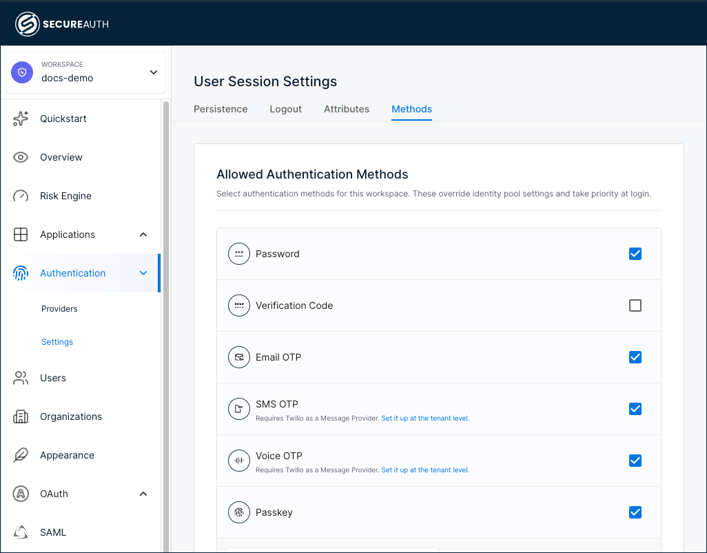707x553 pixels.
Task: Click the Email OTP envelope icon
Action: click(x=239, y=357)
